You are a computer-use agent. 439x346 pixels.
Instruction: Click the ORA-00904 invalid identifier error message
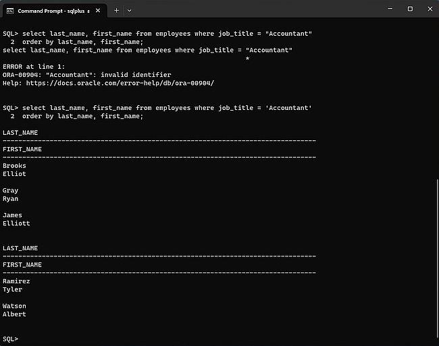point(86,75)
